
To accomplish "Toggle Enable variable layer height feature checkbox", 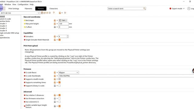I will point(59,106).
